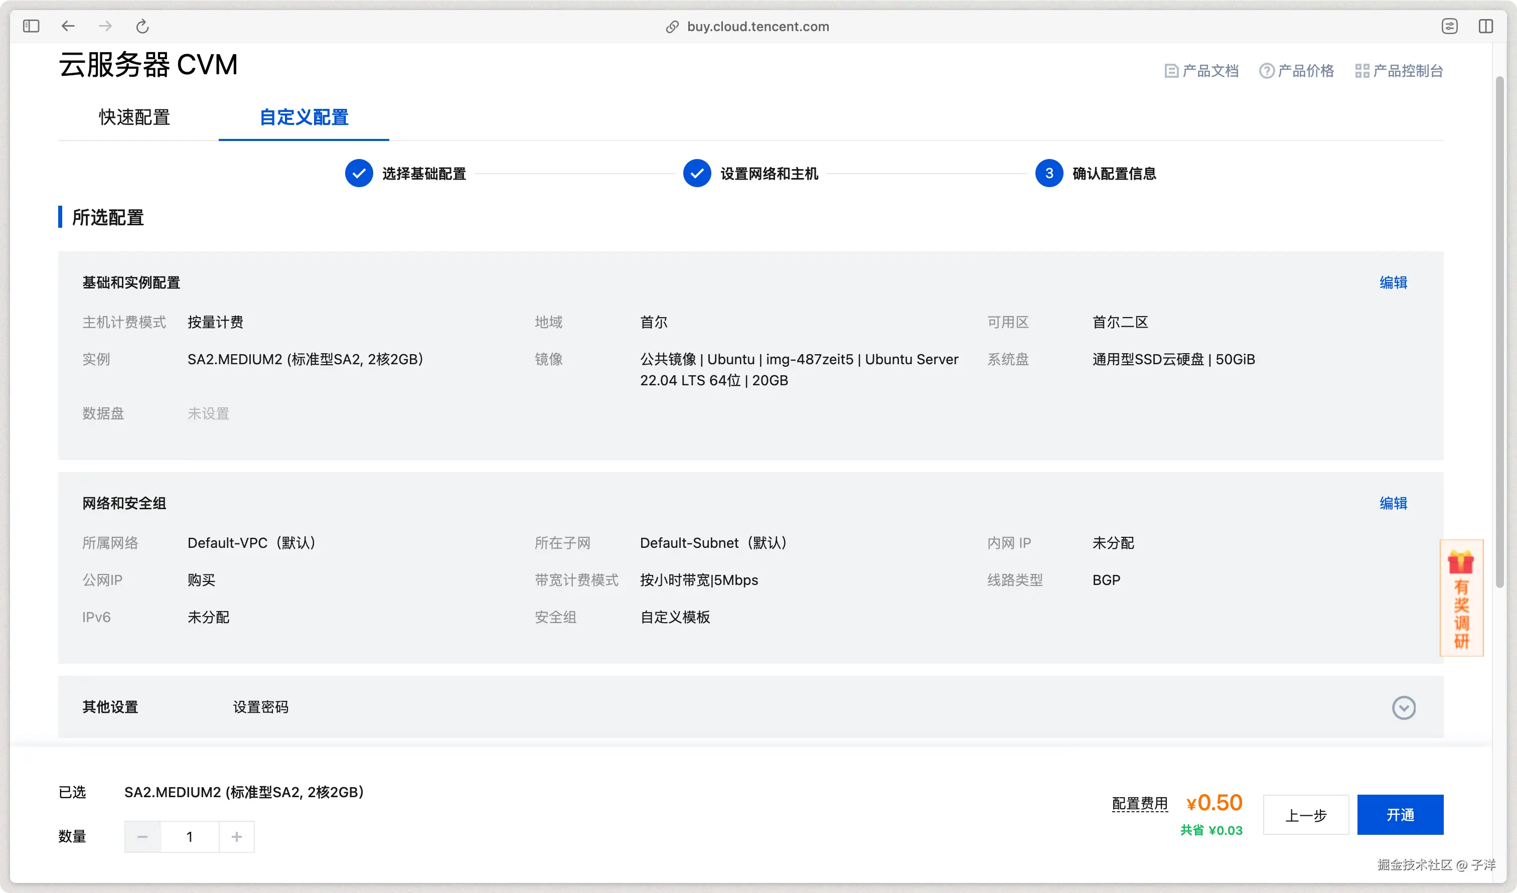
Task: Go back with browser arrow
Action: point(68,26)
